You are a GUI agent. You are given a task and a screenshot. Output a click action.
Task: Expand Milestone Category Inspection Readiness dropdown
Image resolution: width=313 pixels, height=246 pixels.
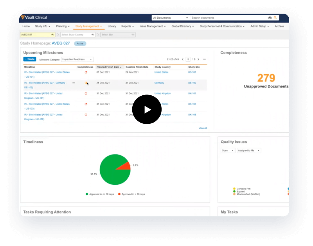pos(77,59)
